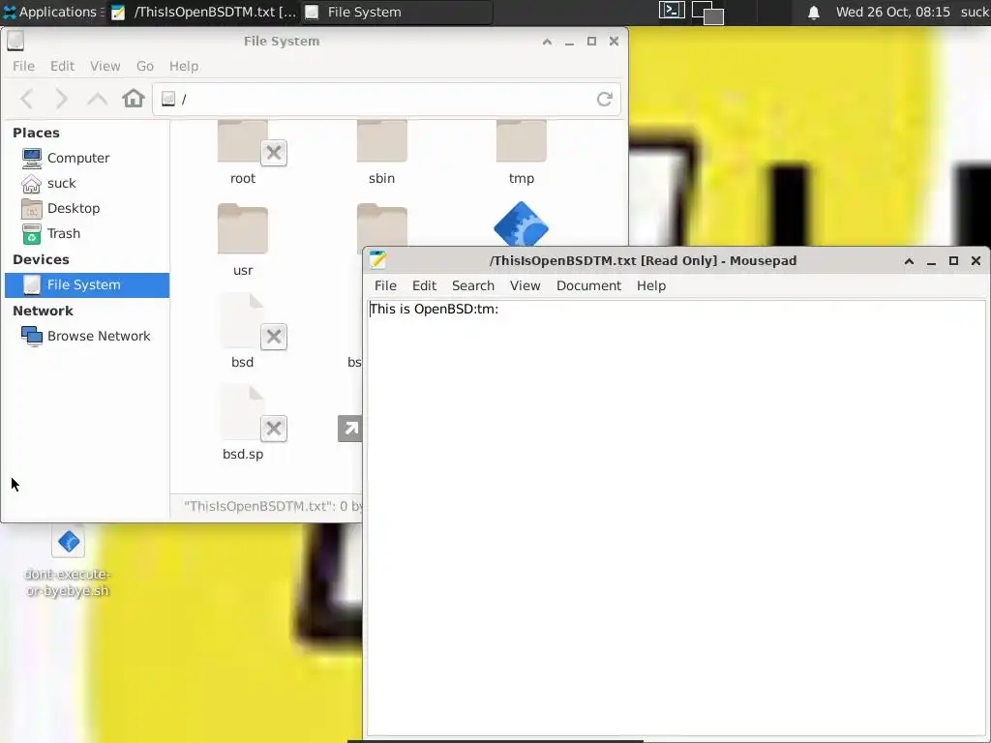Click the workspace switcher icon
The width and height of the screenshot is (991, 743).
(707, 13)
